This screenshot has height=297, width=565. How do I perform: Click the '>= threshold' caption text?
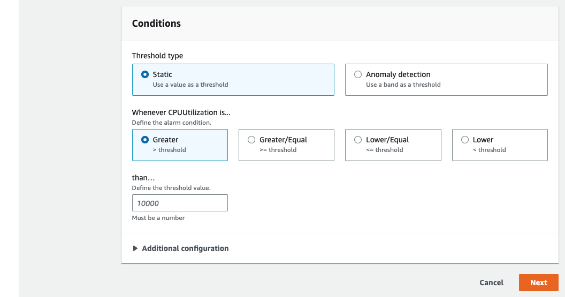pos(278,150)
